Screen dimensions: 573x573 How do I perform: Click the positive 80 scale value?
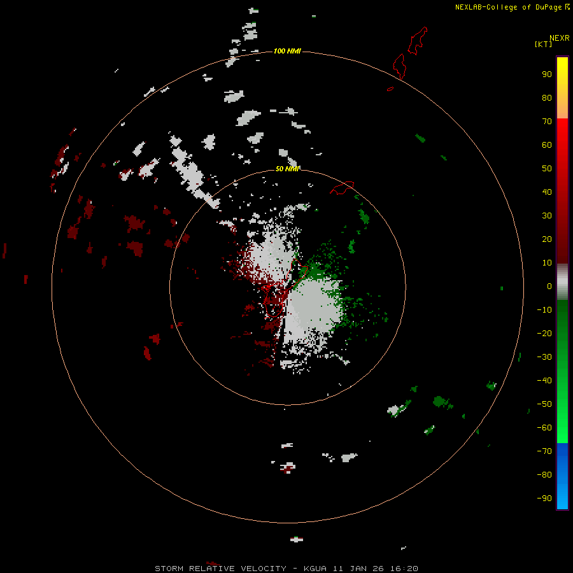(x=547, y=97)
